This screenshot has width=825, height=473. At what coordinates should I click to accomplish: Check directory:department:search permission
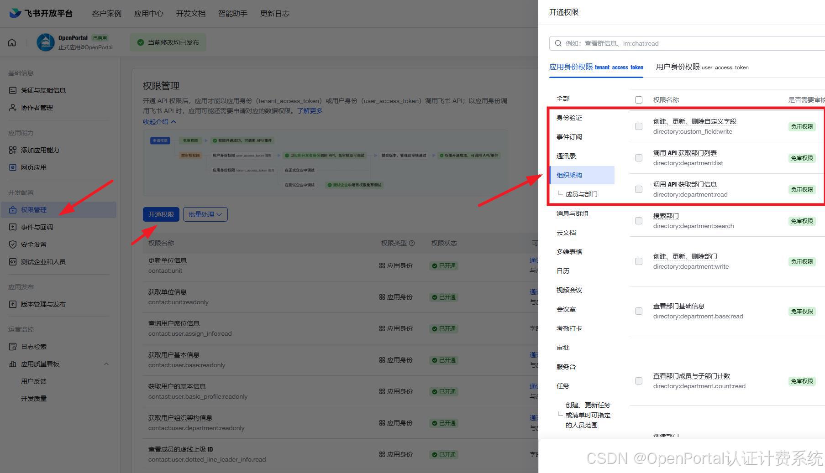point(639,221)
